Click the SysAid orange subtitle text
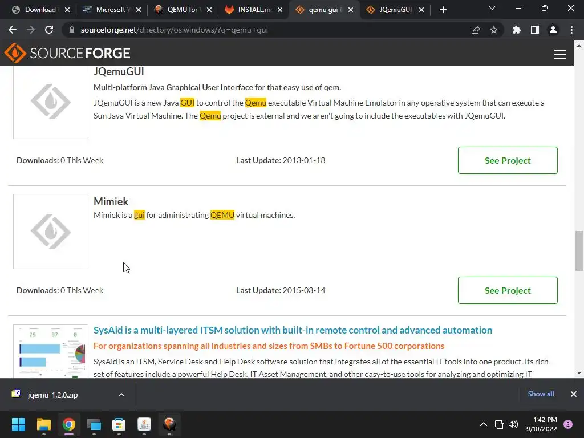This screenshot has height=438, width=584. click(269, 346)
